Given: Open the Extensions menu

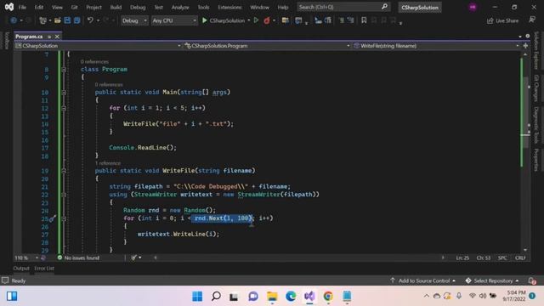Looking at the screenshot, I should pyautogui.click(x=229, y=7).
